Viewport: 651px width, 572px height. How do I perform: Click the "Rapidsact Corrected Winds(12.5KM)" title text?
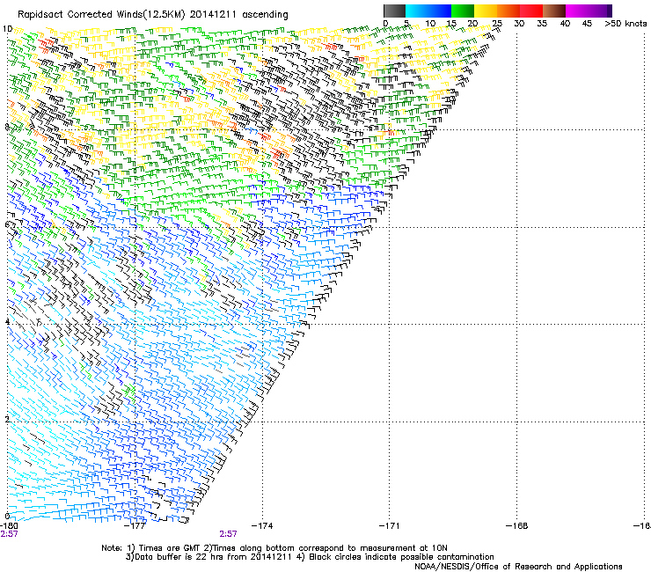pos(101,15)
